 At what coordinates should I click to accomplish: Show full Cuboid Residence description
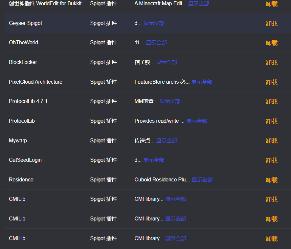click(202, 180)
